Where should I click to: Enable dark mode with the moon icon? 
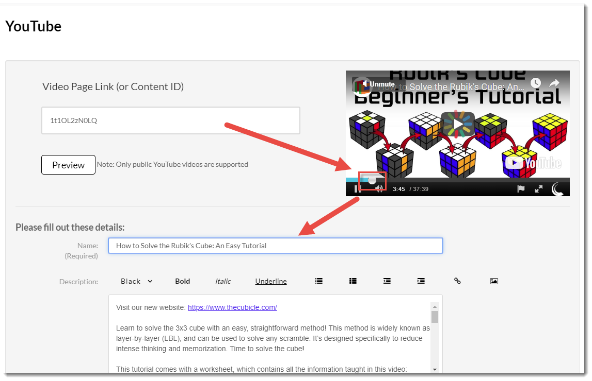(x=558, y=189)
